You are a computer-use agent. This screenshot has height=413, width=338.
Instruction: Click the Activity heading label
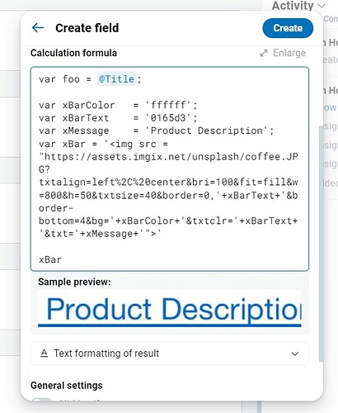click(293, 6)
